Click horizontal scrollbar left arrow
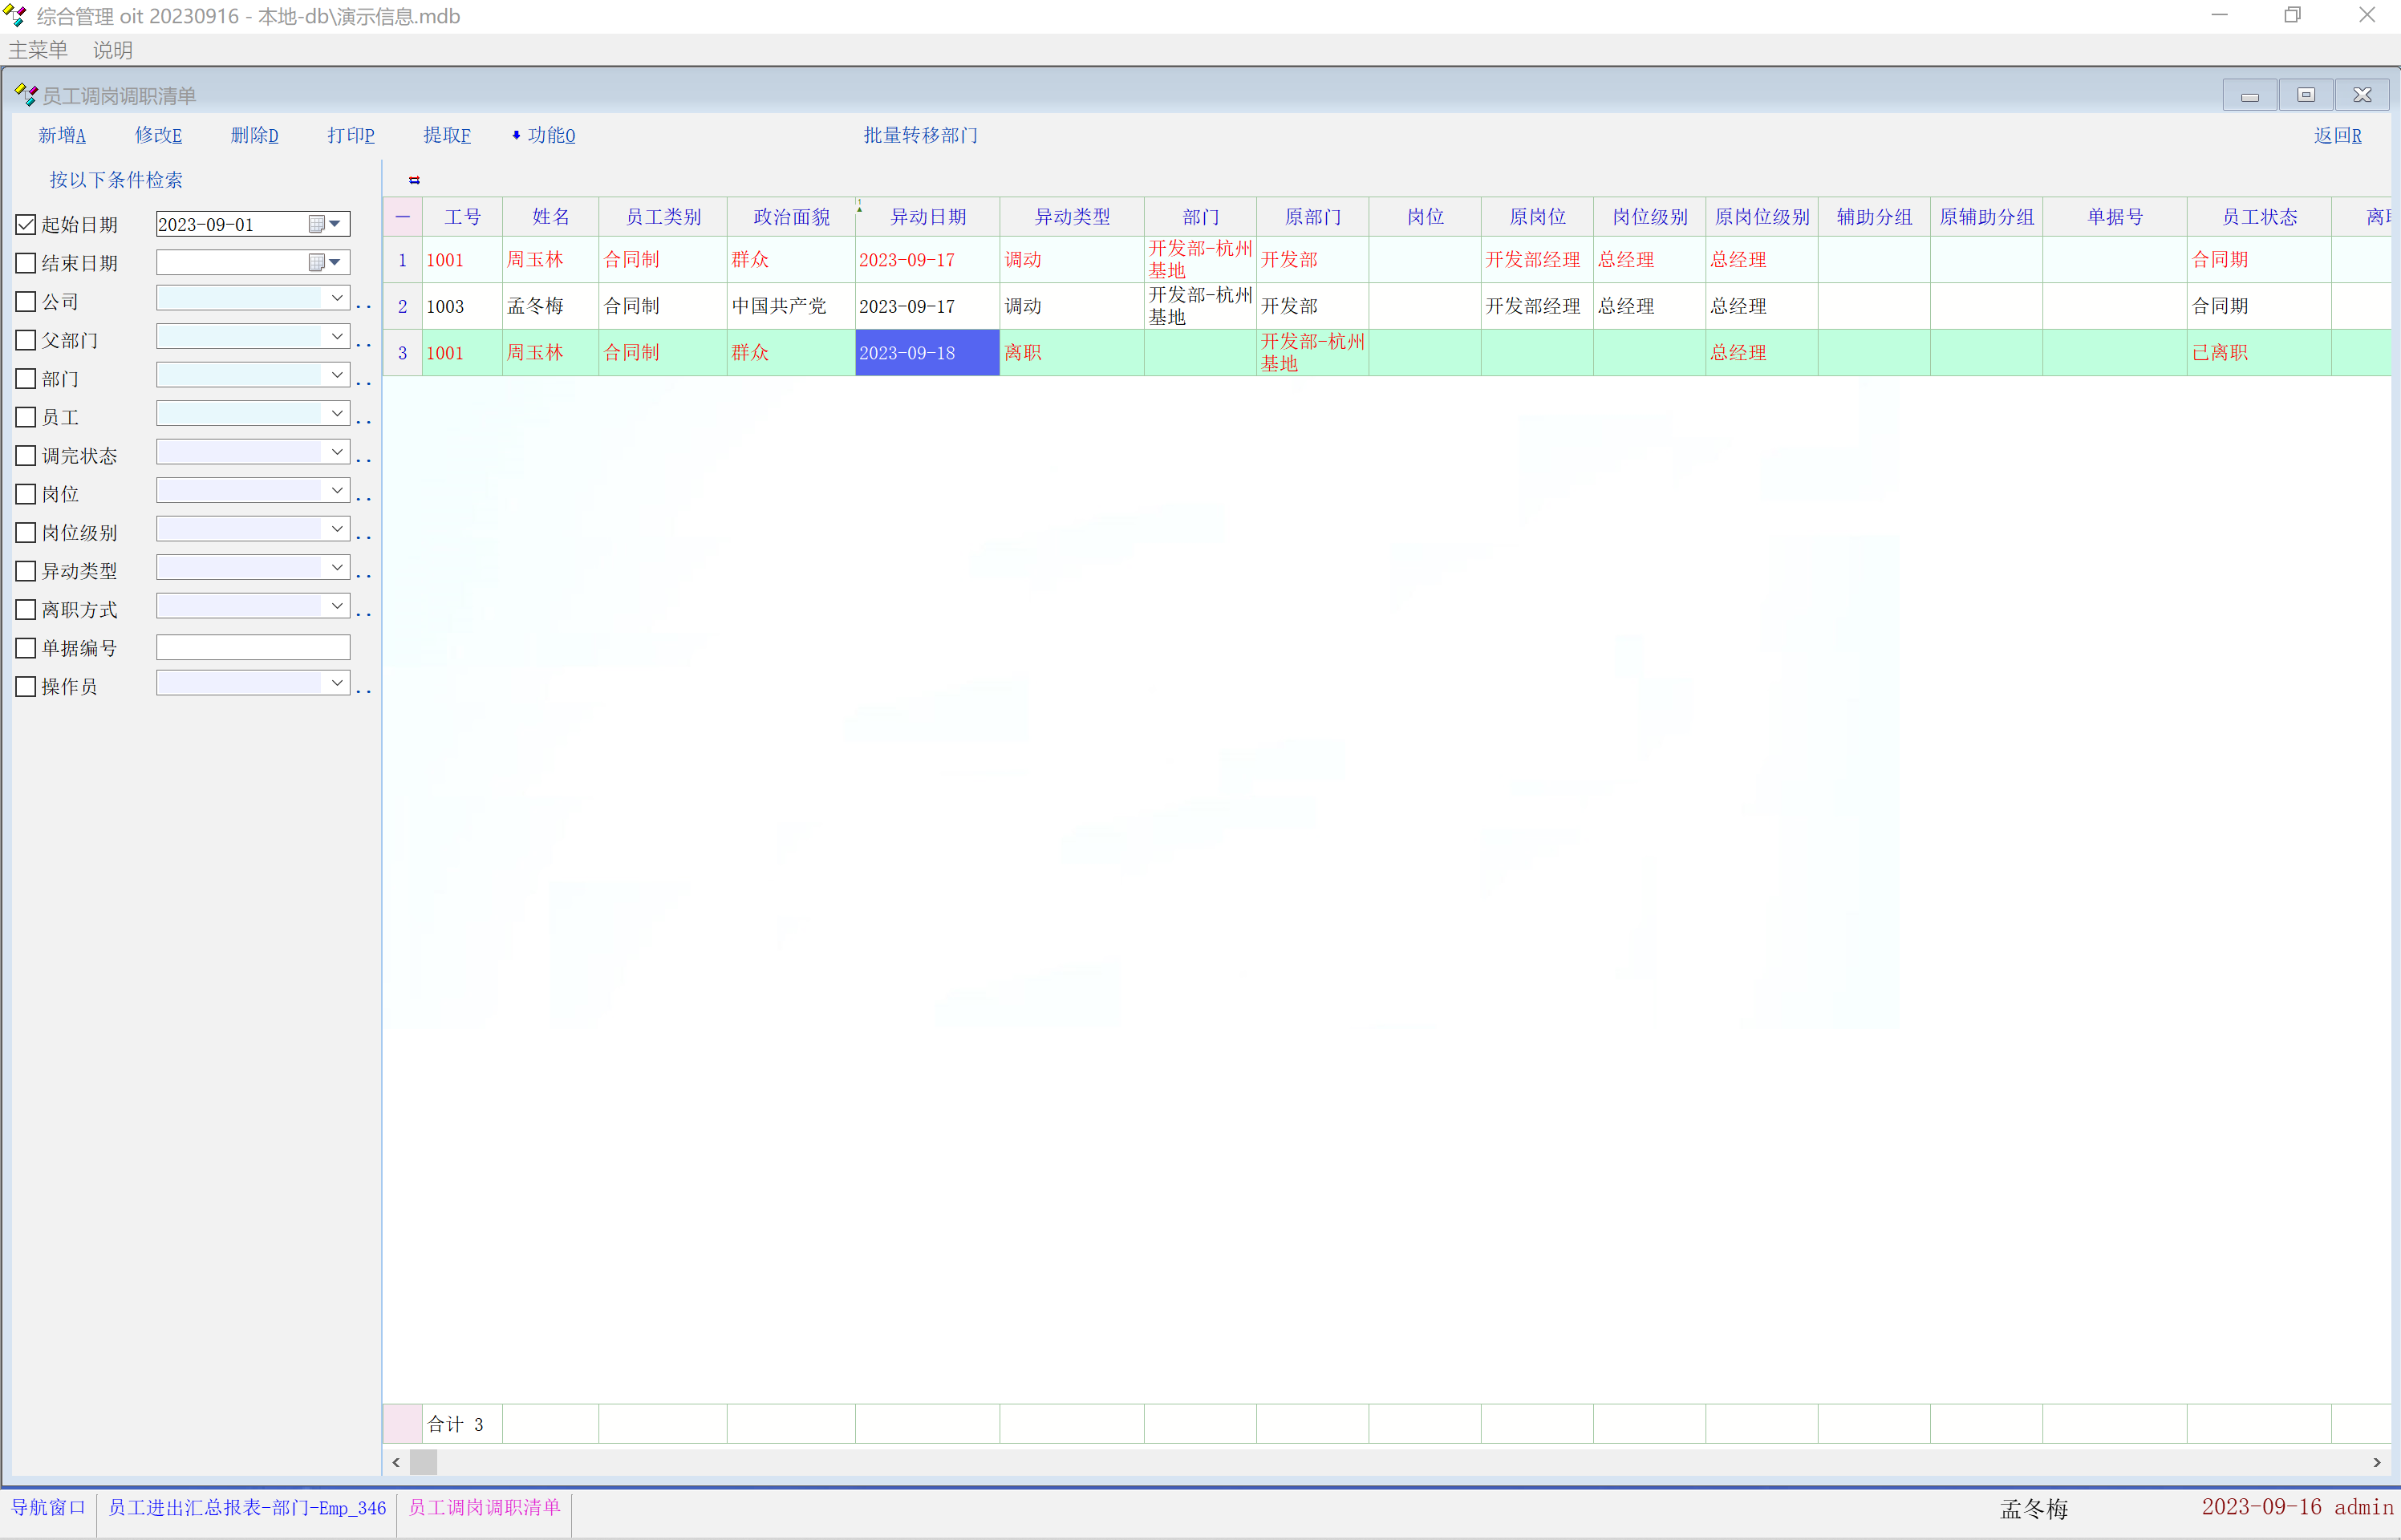Screen dimensions: 2401x1540 pos(397,1462)
